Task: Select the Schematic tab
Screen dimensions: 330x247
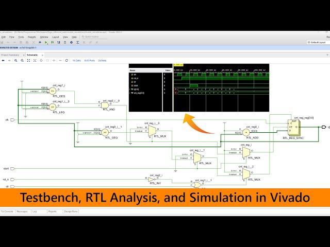Action: click(32, 55)
